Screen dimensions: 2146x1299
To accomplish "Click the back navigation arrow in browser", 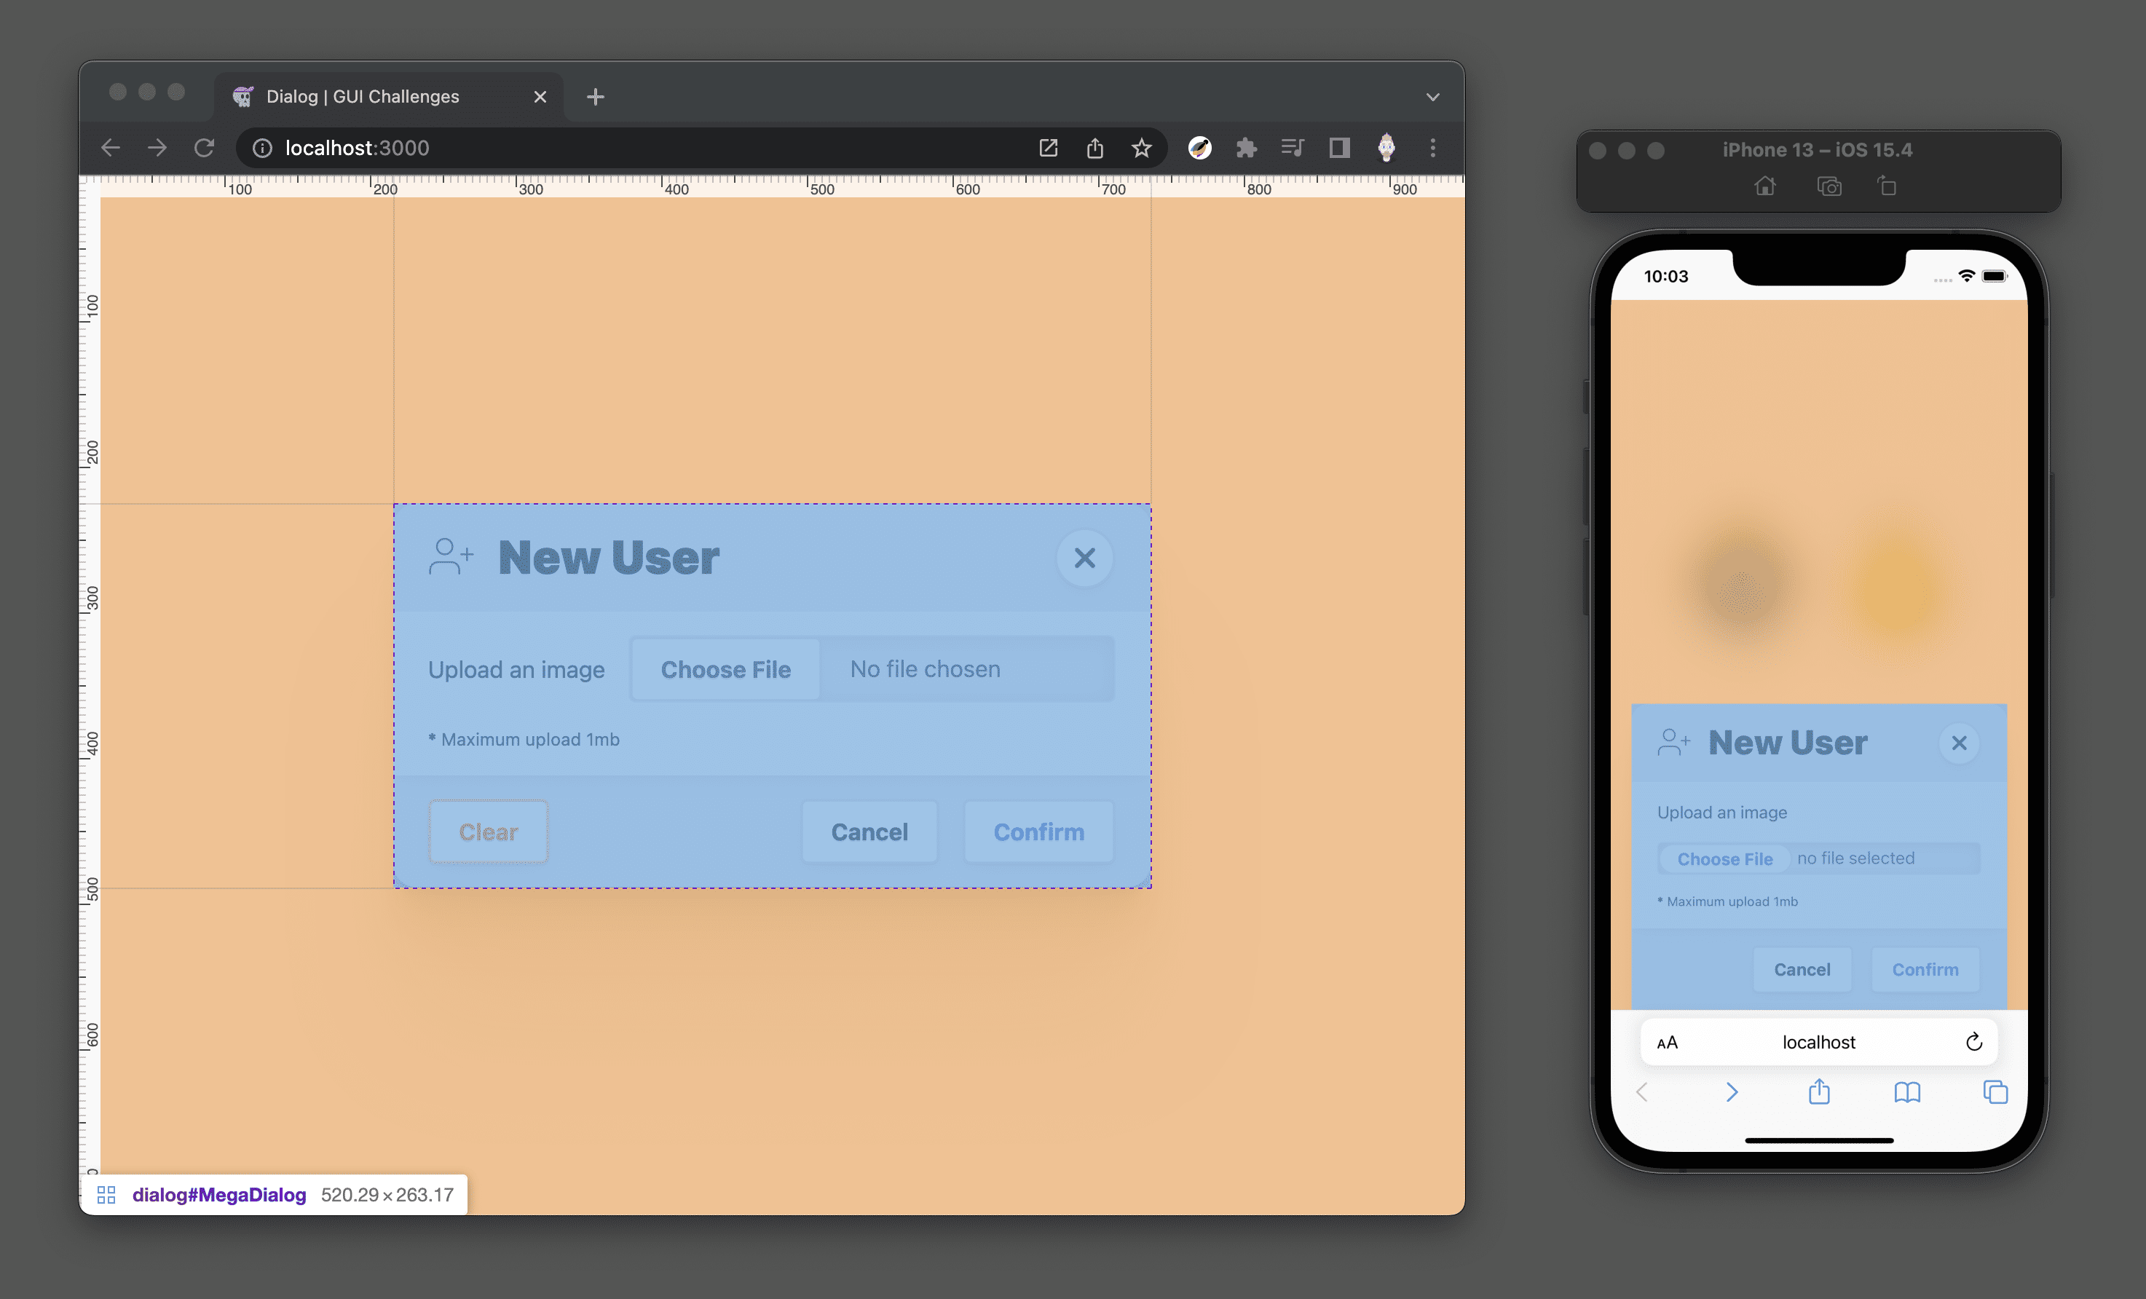I will click(x=109, y=147).
